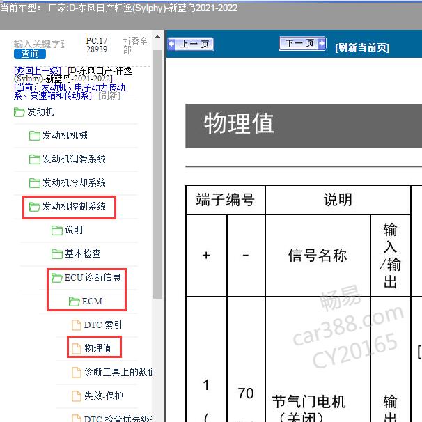
Task: Click the folder icon beside 发动机机械
Action: (34, 136)
